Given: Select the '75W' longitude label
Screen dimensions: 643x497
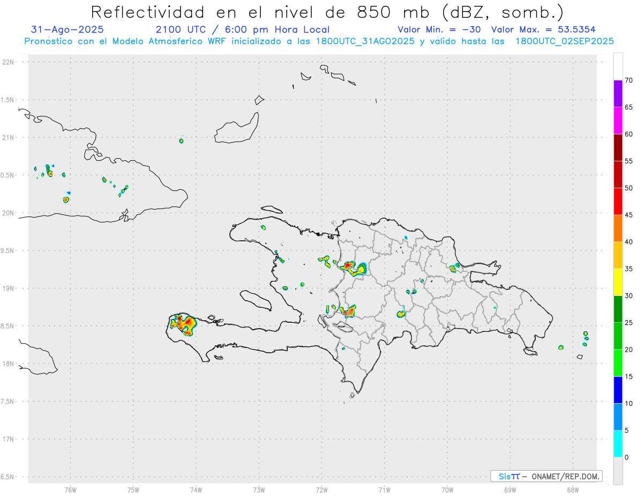Looking at the screenshot, I should click(133, 489).
